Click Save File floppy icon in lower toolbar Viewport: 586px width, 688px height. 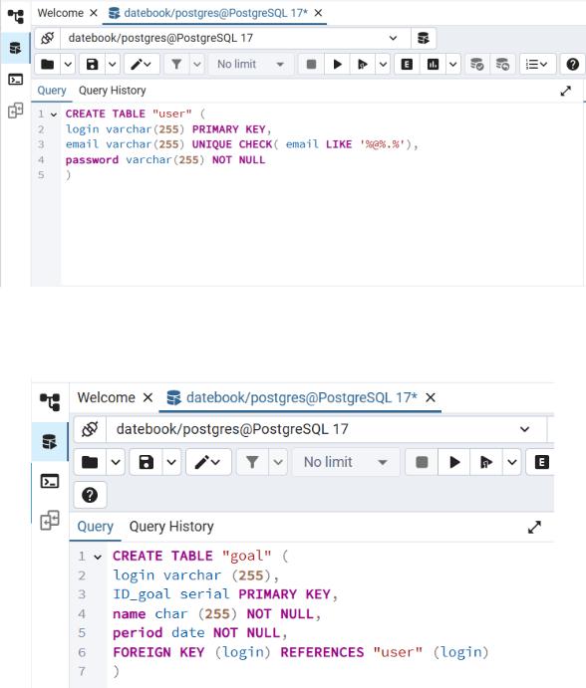[x=146, y=462]
